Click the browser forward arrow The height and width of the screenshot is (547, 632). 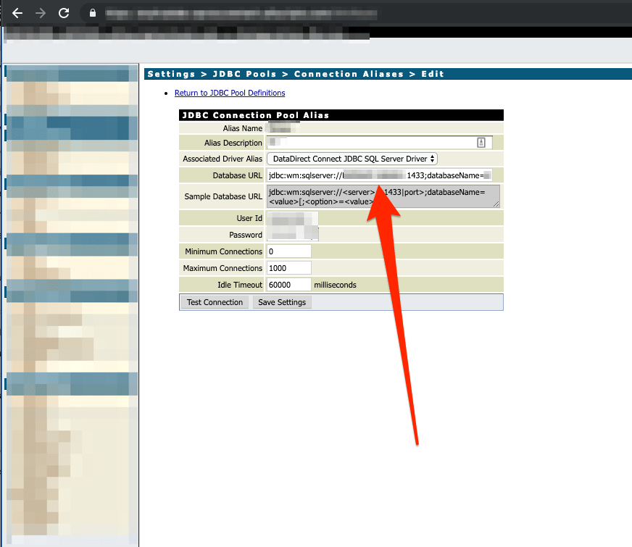click(x=41, y=13)
